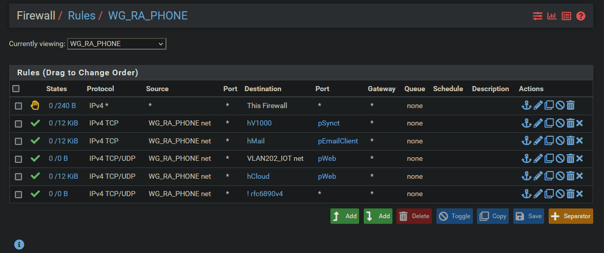Open the related settings sliders icon
The width and height of the screenshot is (604, 253).
tap(537, 16)
